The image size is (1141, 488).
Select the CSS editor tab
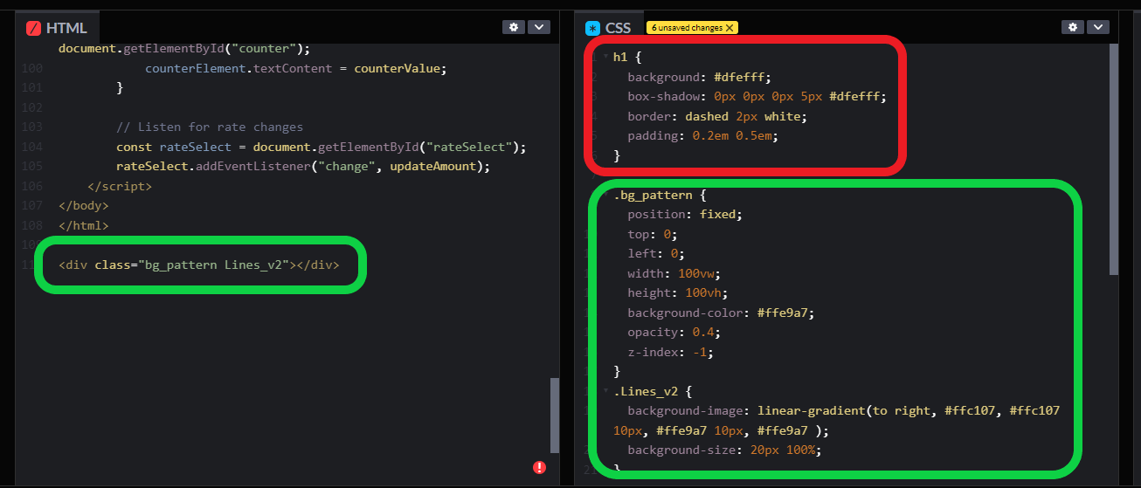coord(609,27)
